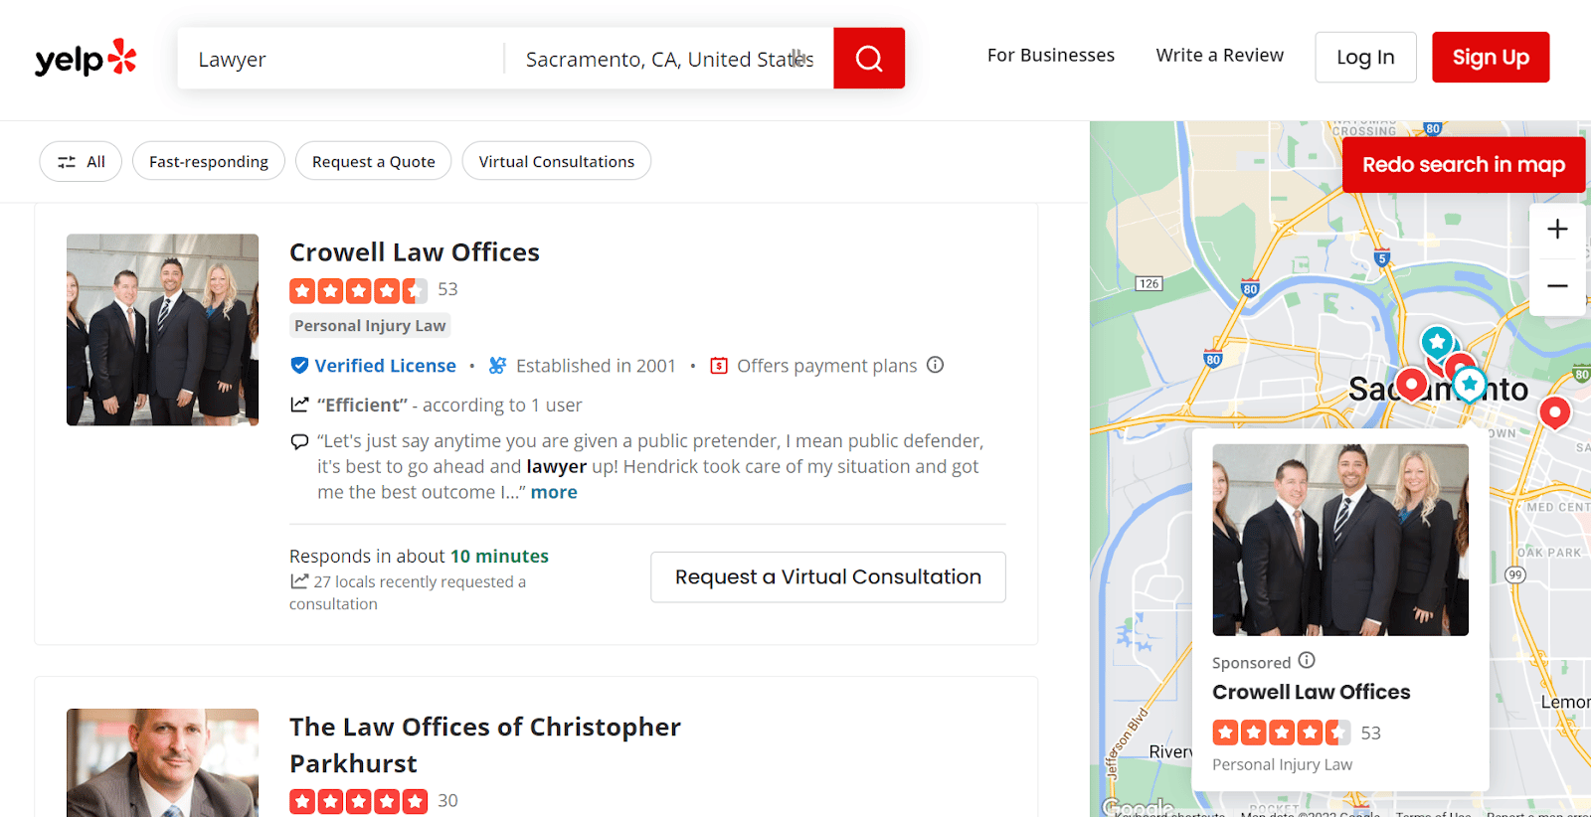Click the Established in 2001 icon
Screen dimensions: 1591x817
497,366
